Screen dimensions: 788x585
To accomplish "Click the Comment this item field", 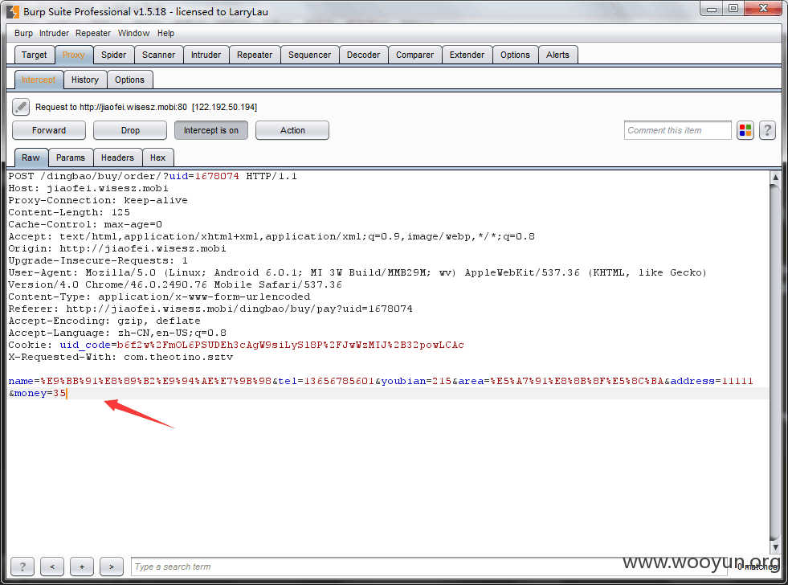I will pyautogui.click(x=677, y=130).
